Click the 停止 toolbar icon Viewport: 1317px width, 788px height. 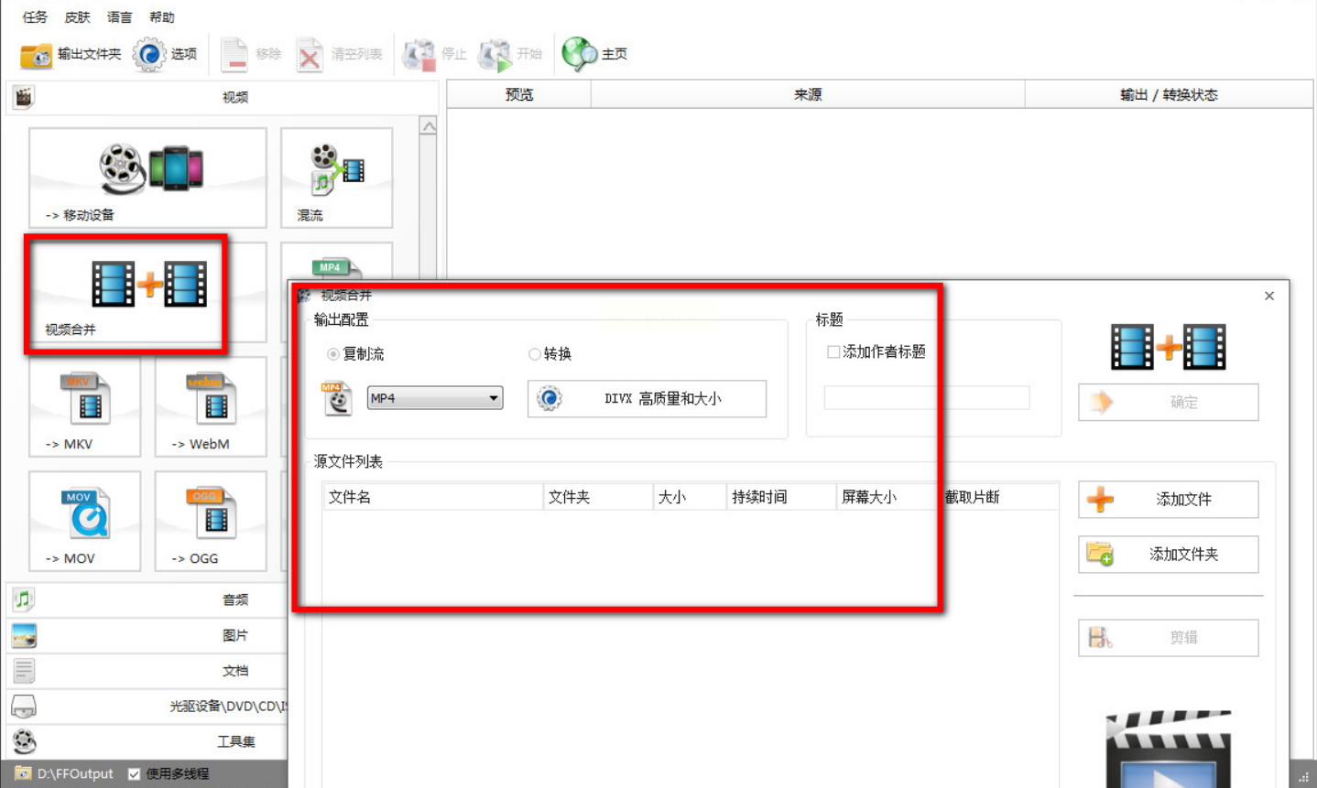point(419,55)
